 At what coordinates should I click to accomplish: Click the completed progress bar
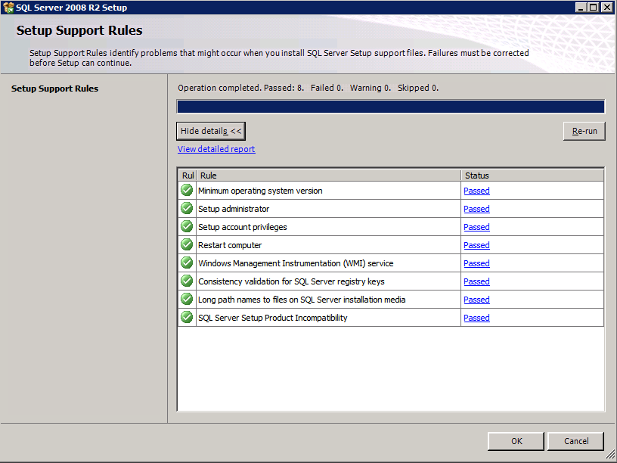click(390, 107)
